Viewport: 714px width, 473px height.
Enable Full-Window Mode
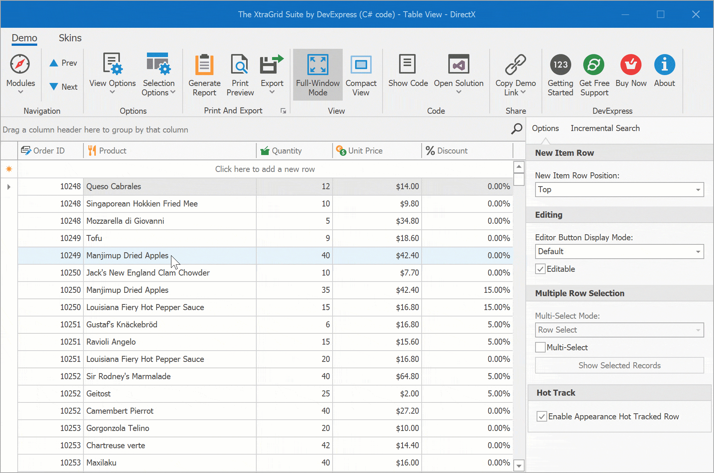point(318,73)
